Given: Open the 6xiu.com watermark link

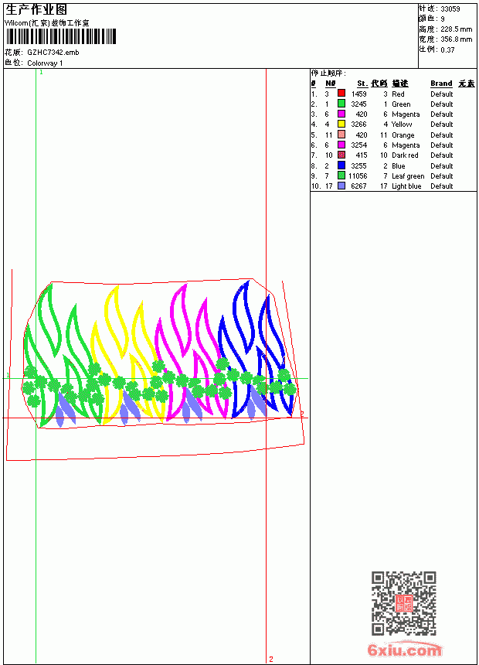Looking at the screenshot, I should tap(404, 650).
